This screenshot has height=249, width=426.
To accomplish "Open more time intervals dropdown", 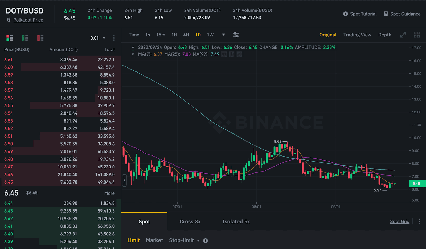I will 223,35.
